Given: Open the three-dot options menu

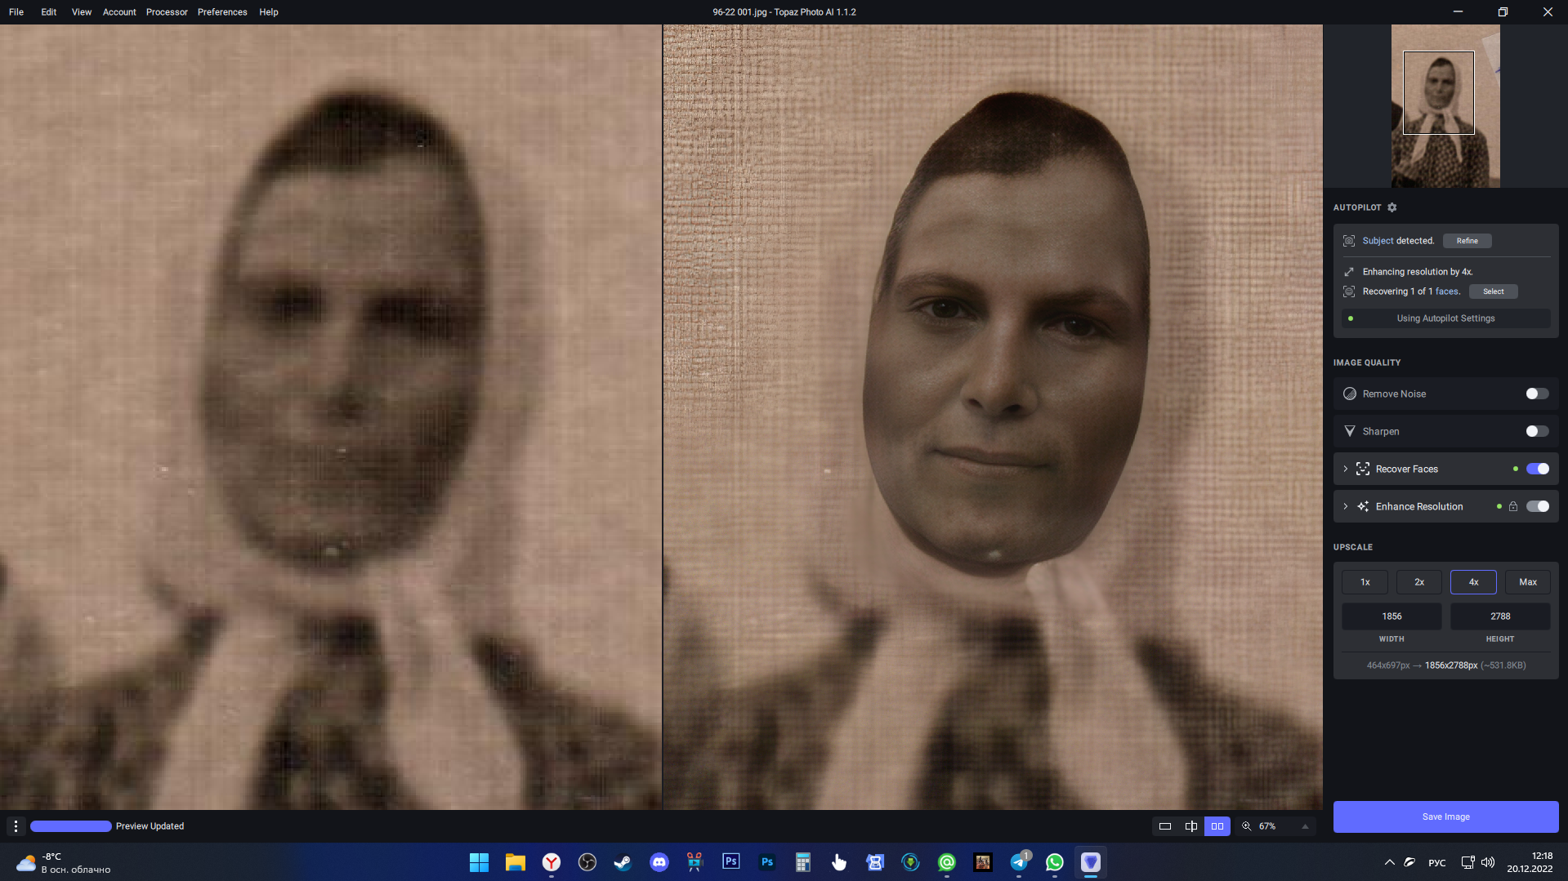Looking at the screenshot, I should point(16,826).
